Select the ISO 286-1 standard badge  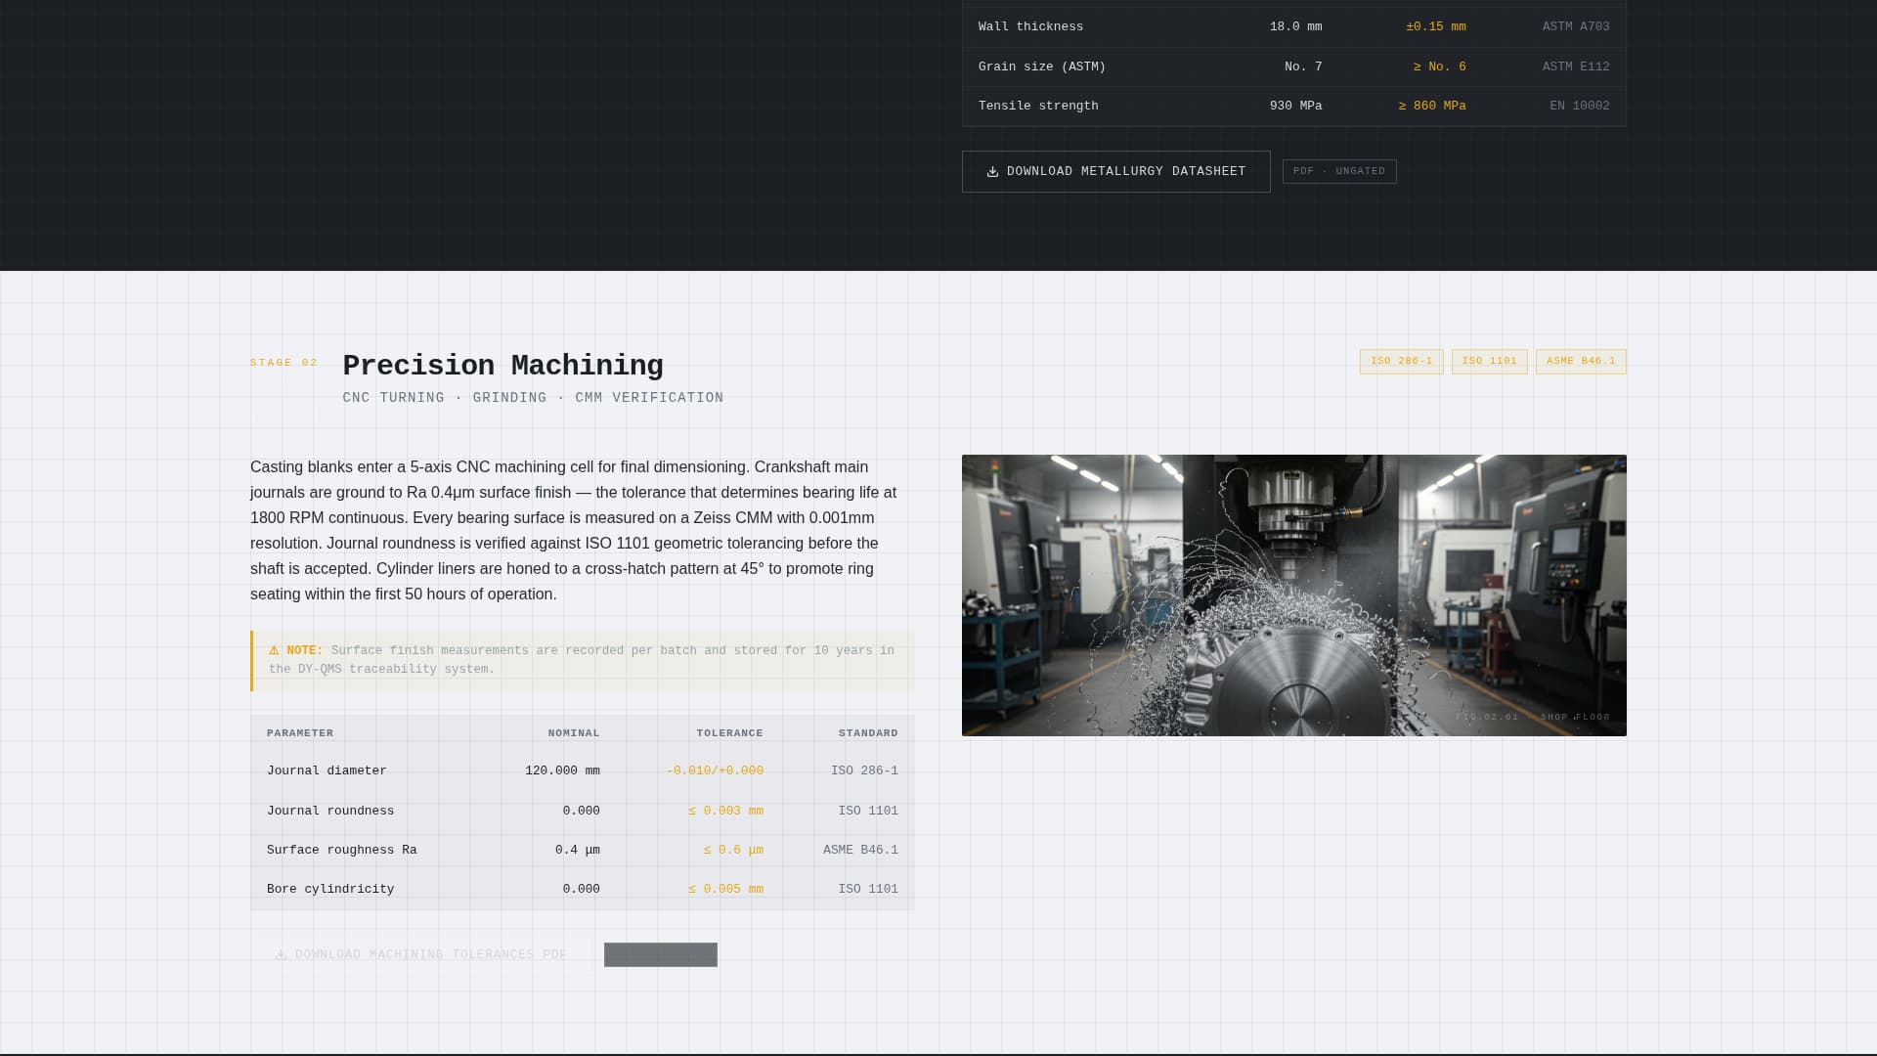[x=1401, y=361]
